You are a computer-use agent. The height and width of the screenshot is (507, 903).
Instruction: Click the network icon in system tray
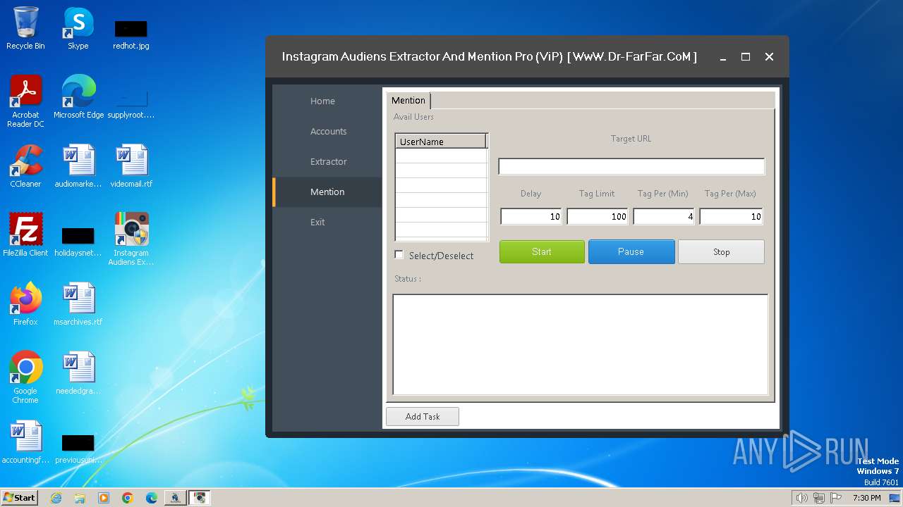[819, 498]
